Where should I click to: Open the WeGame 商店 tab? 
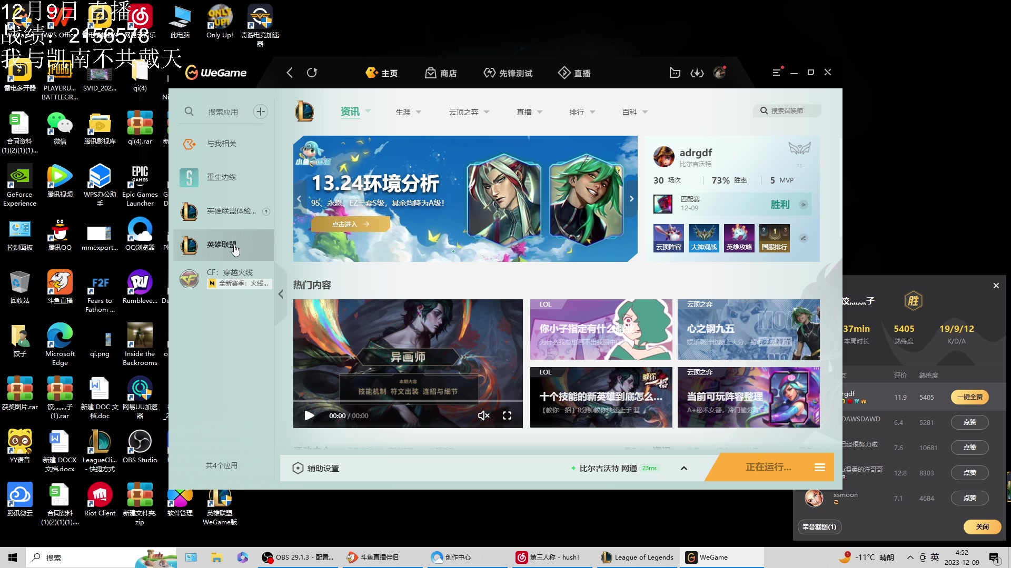click(441, 73)
